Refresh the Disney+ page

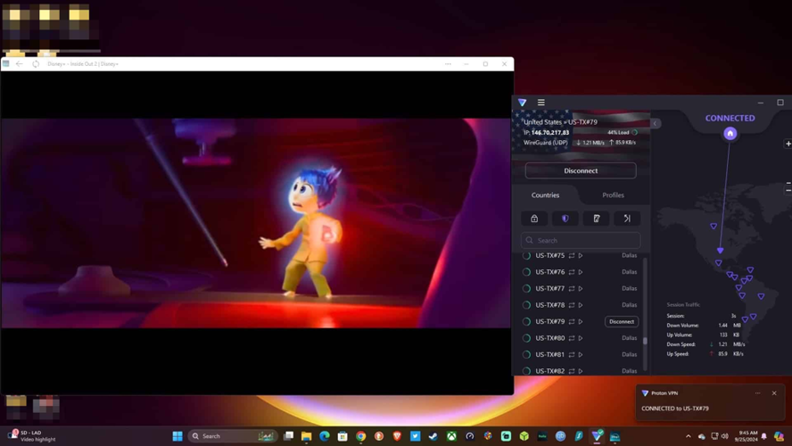coord(36,64)
